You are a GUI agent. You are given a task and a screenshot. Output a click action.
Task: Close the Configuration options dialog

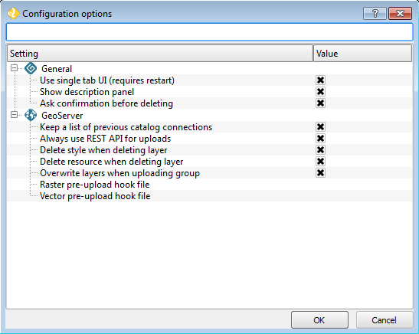(x=400, y=13)
